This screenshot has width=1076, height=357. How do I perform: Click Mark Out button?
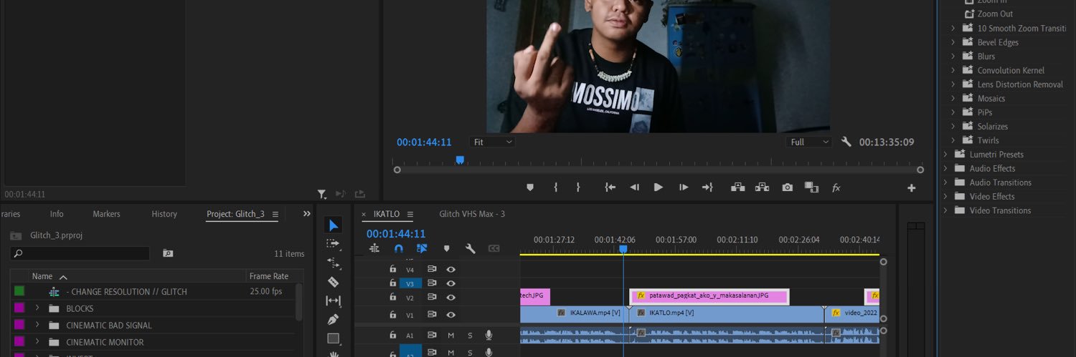coord(578,187)
